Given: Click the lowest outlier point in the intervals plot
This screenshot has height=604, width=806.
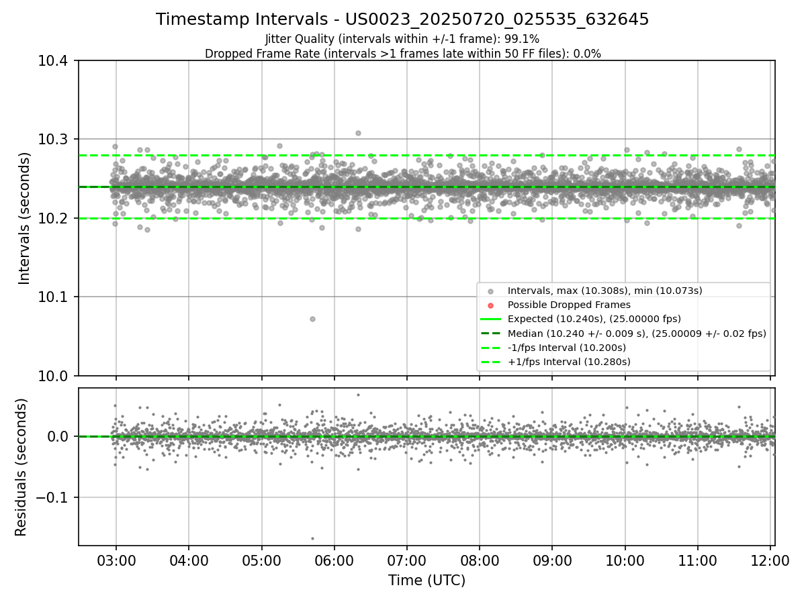Looking at the screenshot, I should (x=312, y=319).
